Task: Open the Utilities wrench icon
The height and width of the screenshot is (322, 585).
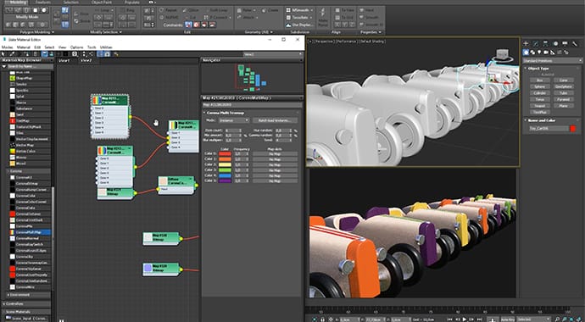Action: tap(575, 43)
